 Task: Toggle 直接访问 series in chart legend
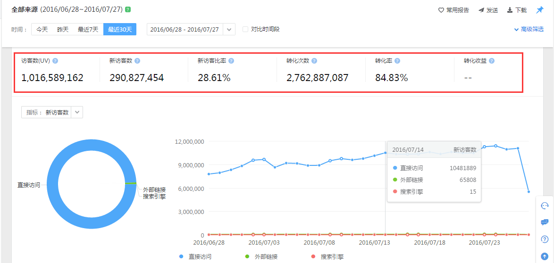(195, 256)
